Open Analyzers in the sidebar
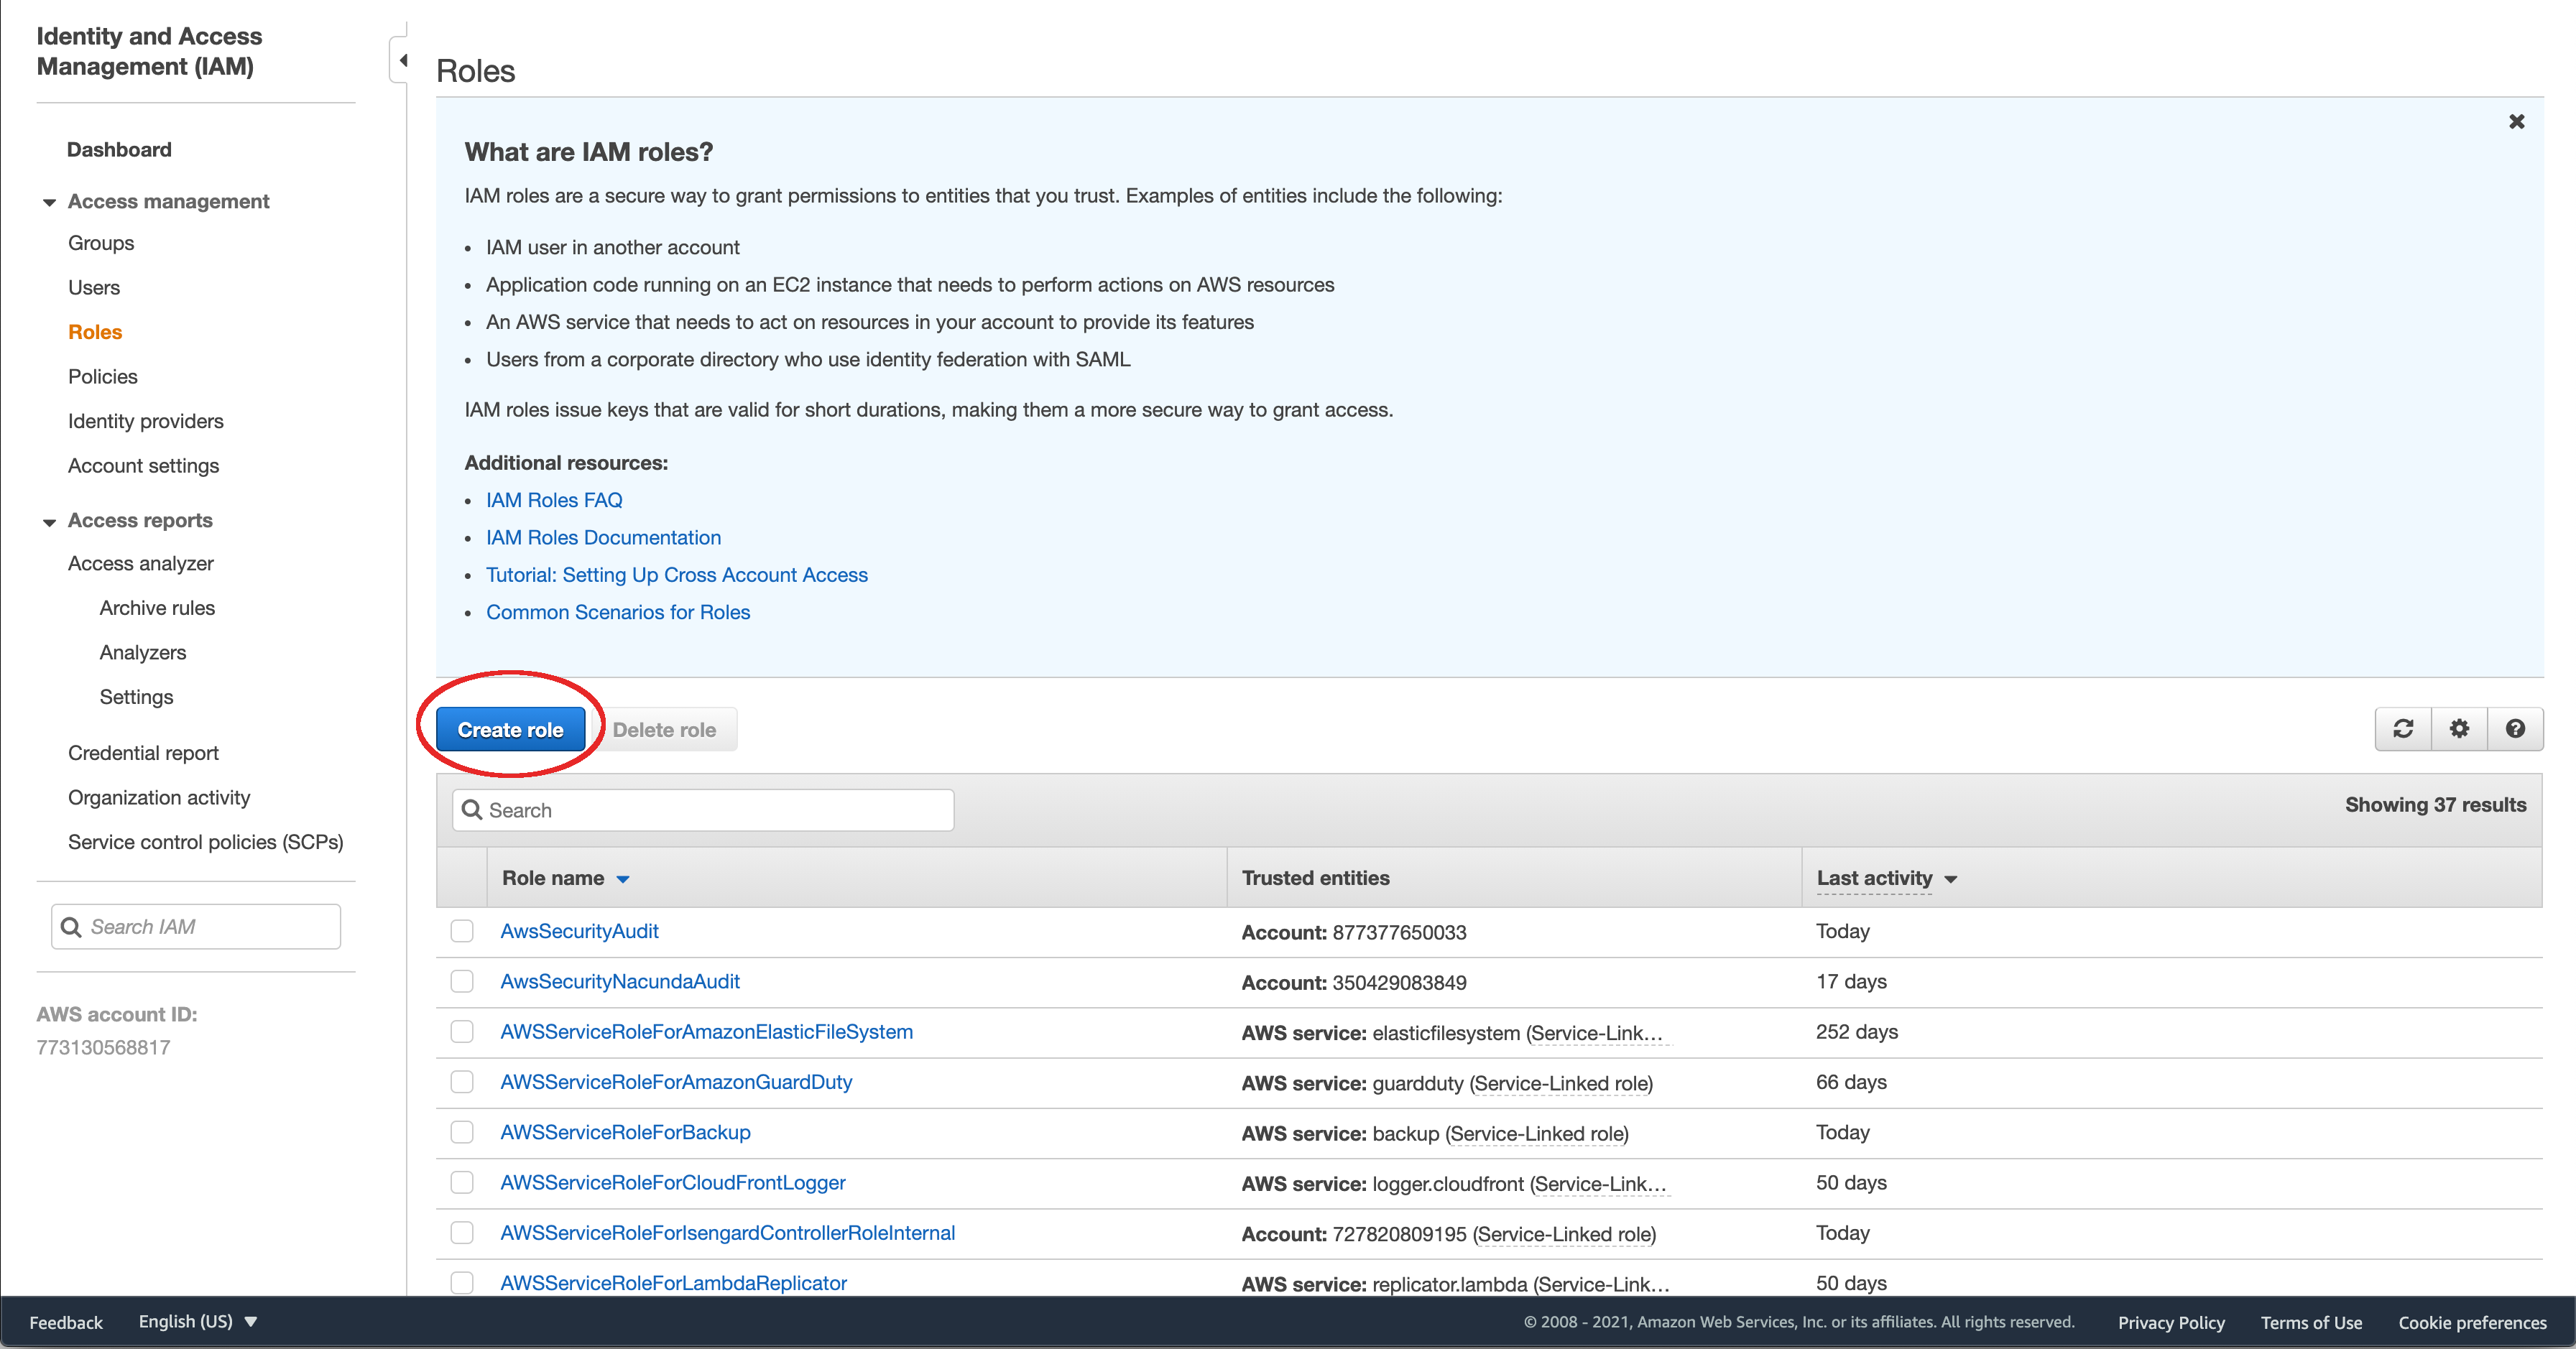2576x1349 pixels. tap(143, 653)
